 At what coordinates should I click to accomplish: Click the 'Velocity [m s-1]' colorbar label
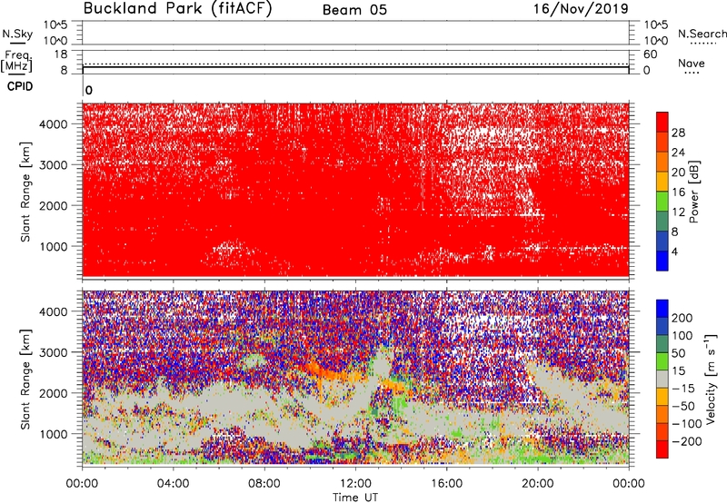[712, 379]
